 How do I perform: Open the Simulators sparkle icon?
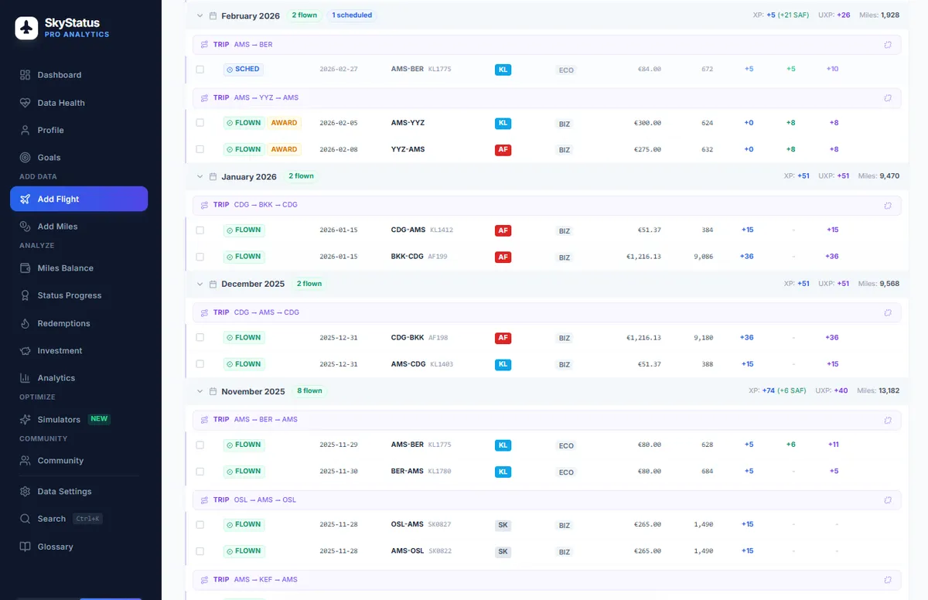(x=25, y=420)
